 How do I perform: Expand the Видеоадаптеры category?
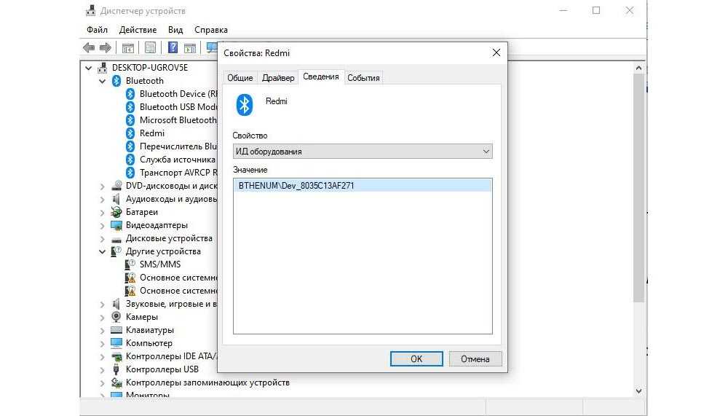pos(103,225)
